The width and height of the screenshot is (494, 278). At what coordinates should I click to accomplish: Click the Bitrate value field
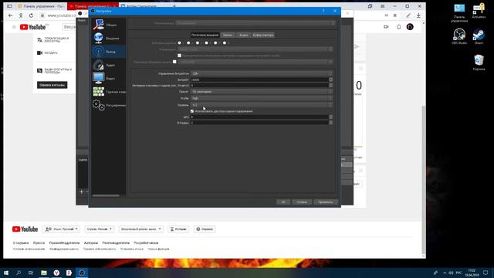pos(259,80)
